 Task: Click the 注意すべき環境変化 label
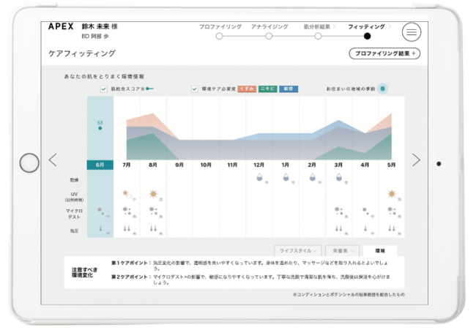tap(85, 272)
